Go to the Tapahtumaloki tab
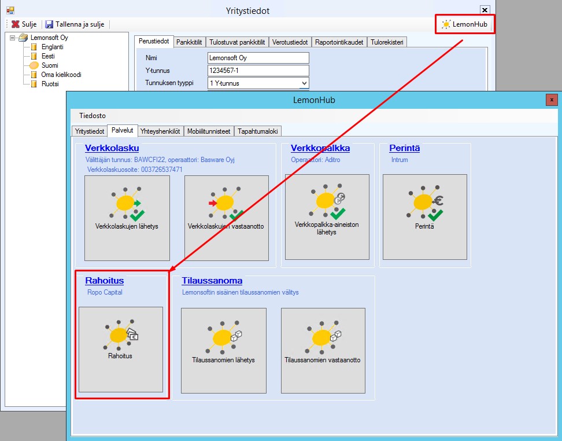The image size is (562, 441). (258, 131)
